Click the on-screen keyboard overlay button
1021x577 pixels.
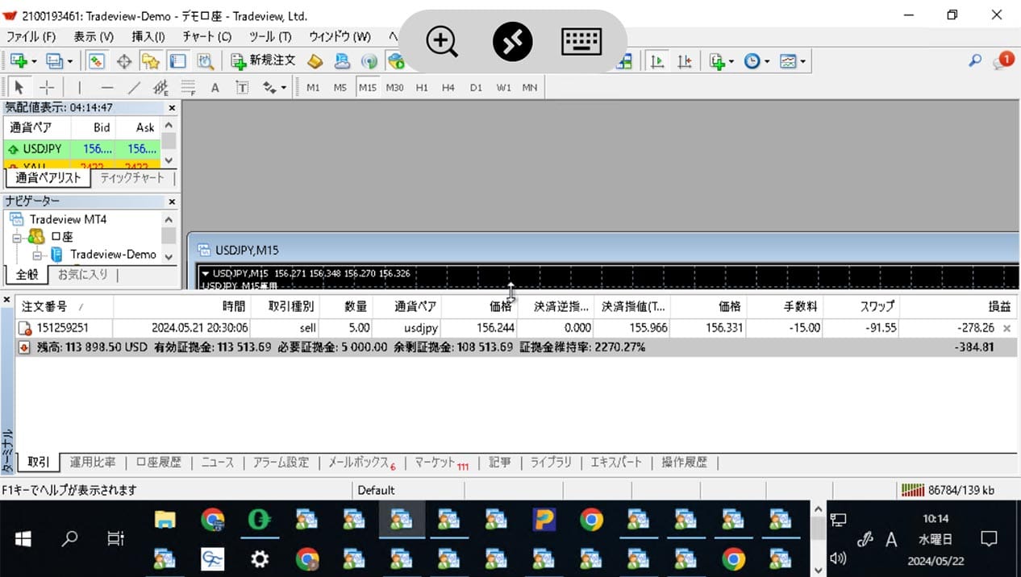(581, 41)
